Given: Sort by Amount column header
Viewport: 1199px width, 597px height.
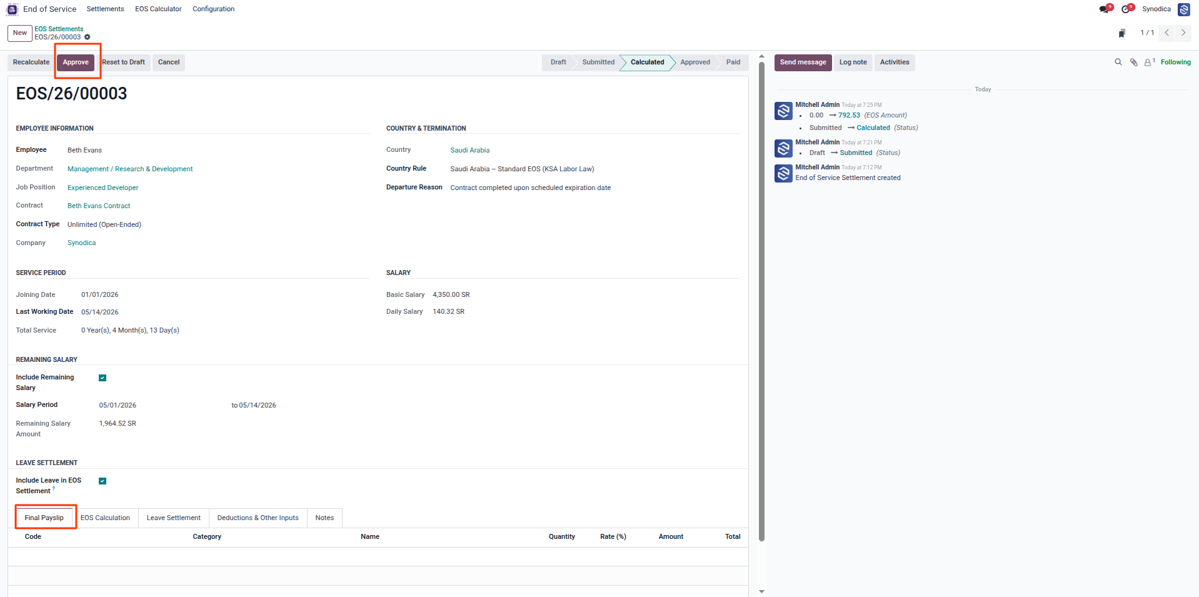Looking at the screenshot, I should point(671,536).
